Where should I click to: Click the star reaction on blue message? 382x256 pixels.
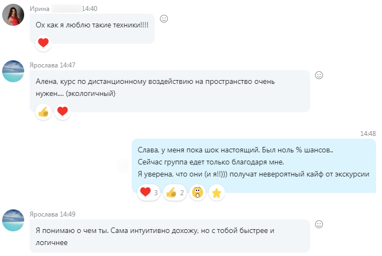(x=217, y=192)
